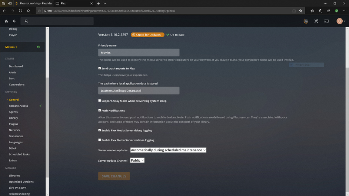
Task: Open Remote Access settings
Action: tap(19, 106)
